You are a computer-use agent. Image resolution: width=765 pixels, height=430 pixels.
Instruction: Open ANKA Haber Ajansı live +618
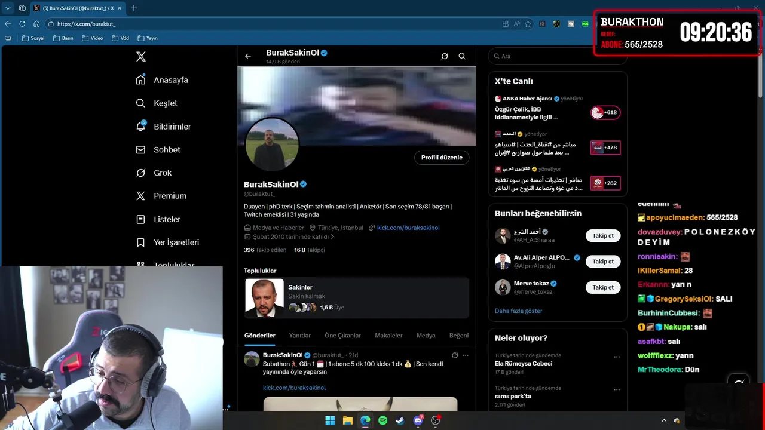pos(605,112)
